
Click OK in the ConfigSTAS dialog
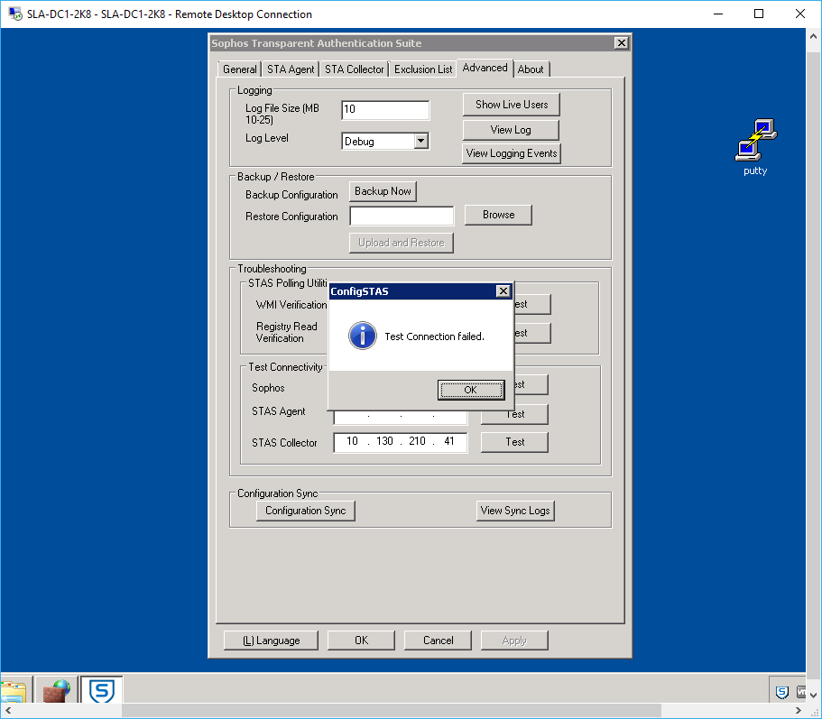(471, 390)
